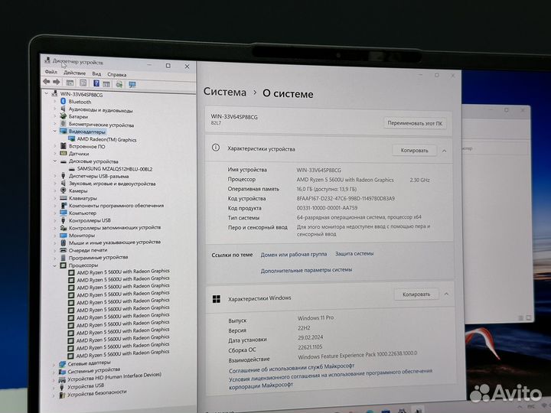Open Дополнительные параметры системы link
The width and height of the screenshot is (551, 413).
(306, 270)
